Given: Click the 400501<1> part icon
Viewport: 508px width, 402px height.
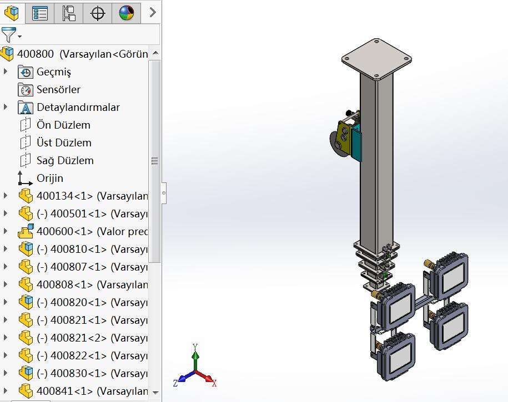Looking at the screenshot, I should [x=26, y=213].
